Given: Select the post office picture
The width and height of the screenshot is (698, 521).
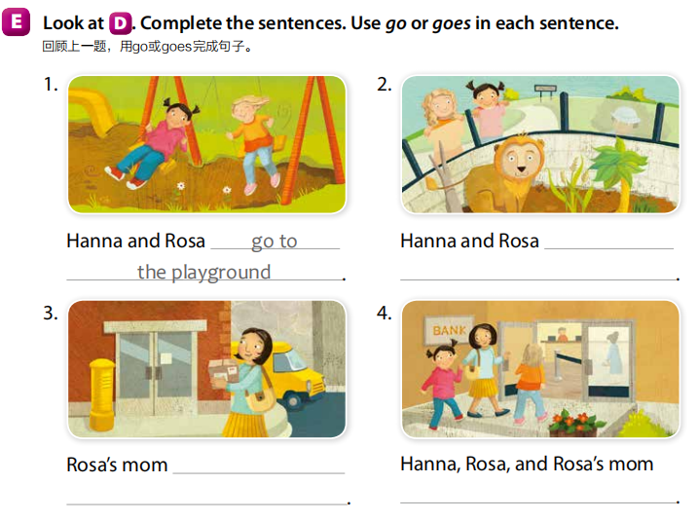Looking at the screenshot, I should 207,369.
